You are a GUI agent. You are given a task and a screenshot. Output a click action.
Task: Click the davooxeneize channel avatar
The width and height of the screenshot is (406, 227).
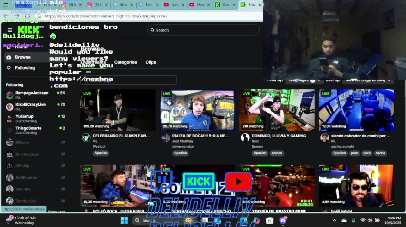coord(166,137)
